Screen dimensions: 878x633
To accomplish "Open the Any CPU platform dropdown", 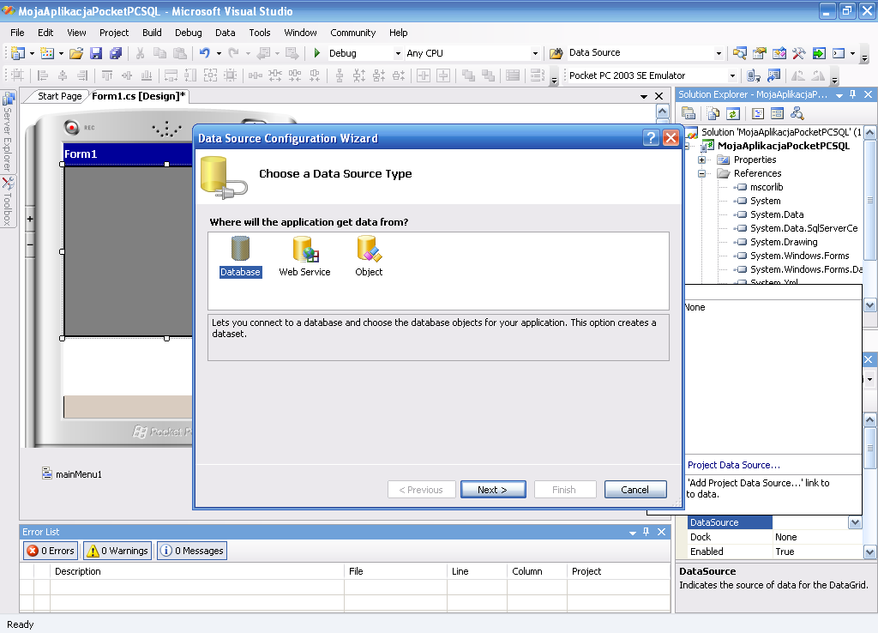I will click(535, 54).
